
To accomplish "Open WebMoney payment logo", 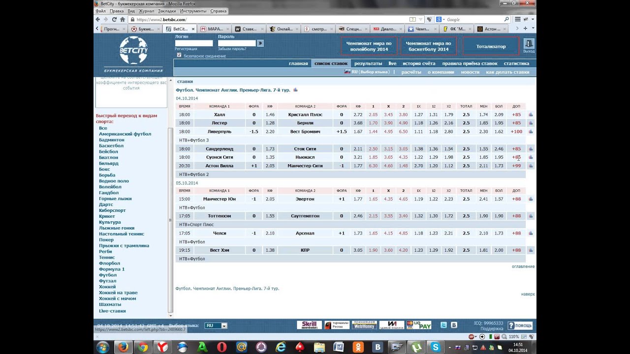I will click(x=364, y=325).
